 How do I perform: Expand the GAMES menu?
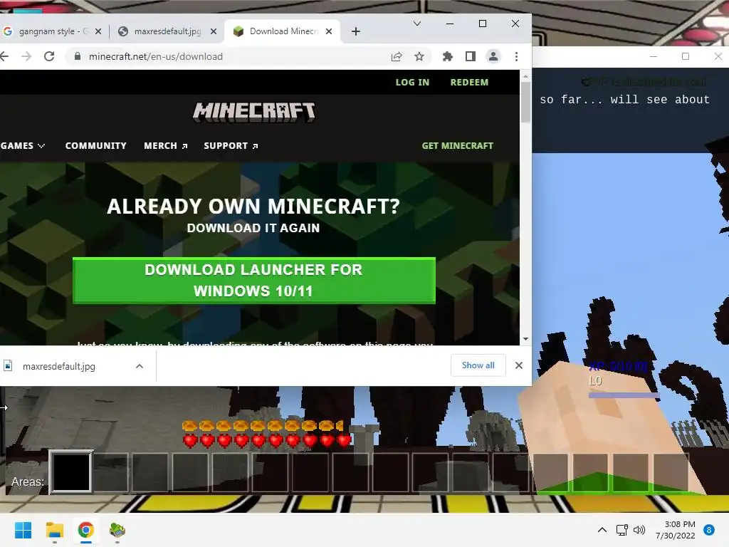pos(22,145)
